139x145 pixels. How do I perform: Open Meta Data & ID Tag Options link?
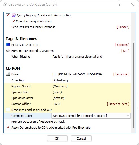click(x=122, y=45)
